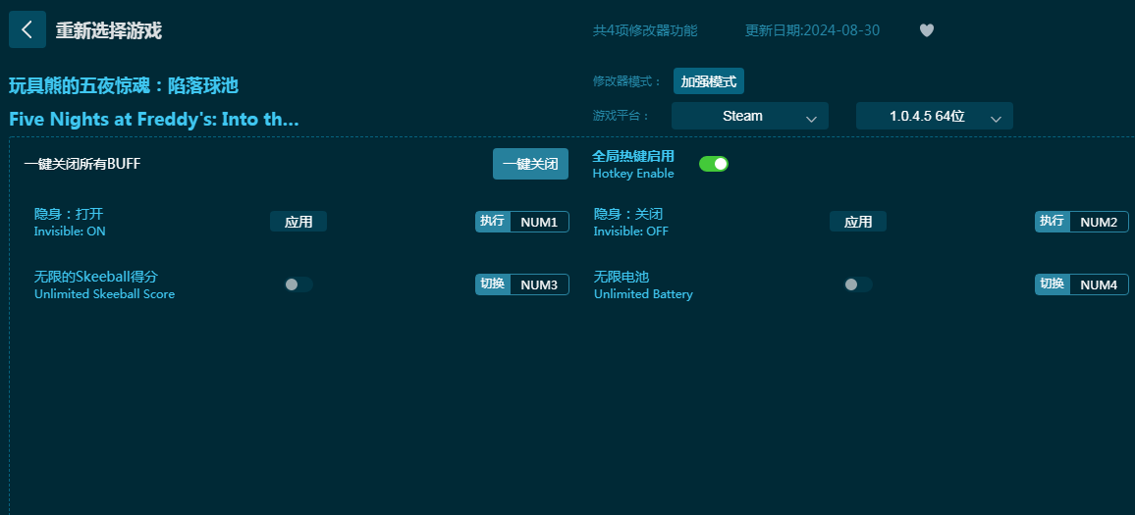
Task: Open the Steam platform dropdown
Action: coord(750,116)
